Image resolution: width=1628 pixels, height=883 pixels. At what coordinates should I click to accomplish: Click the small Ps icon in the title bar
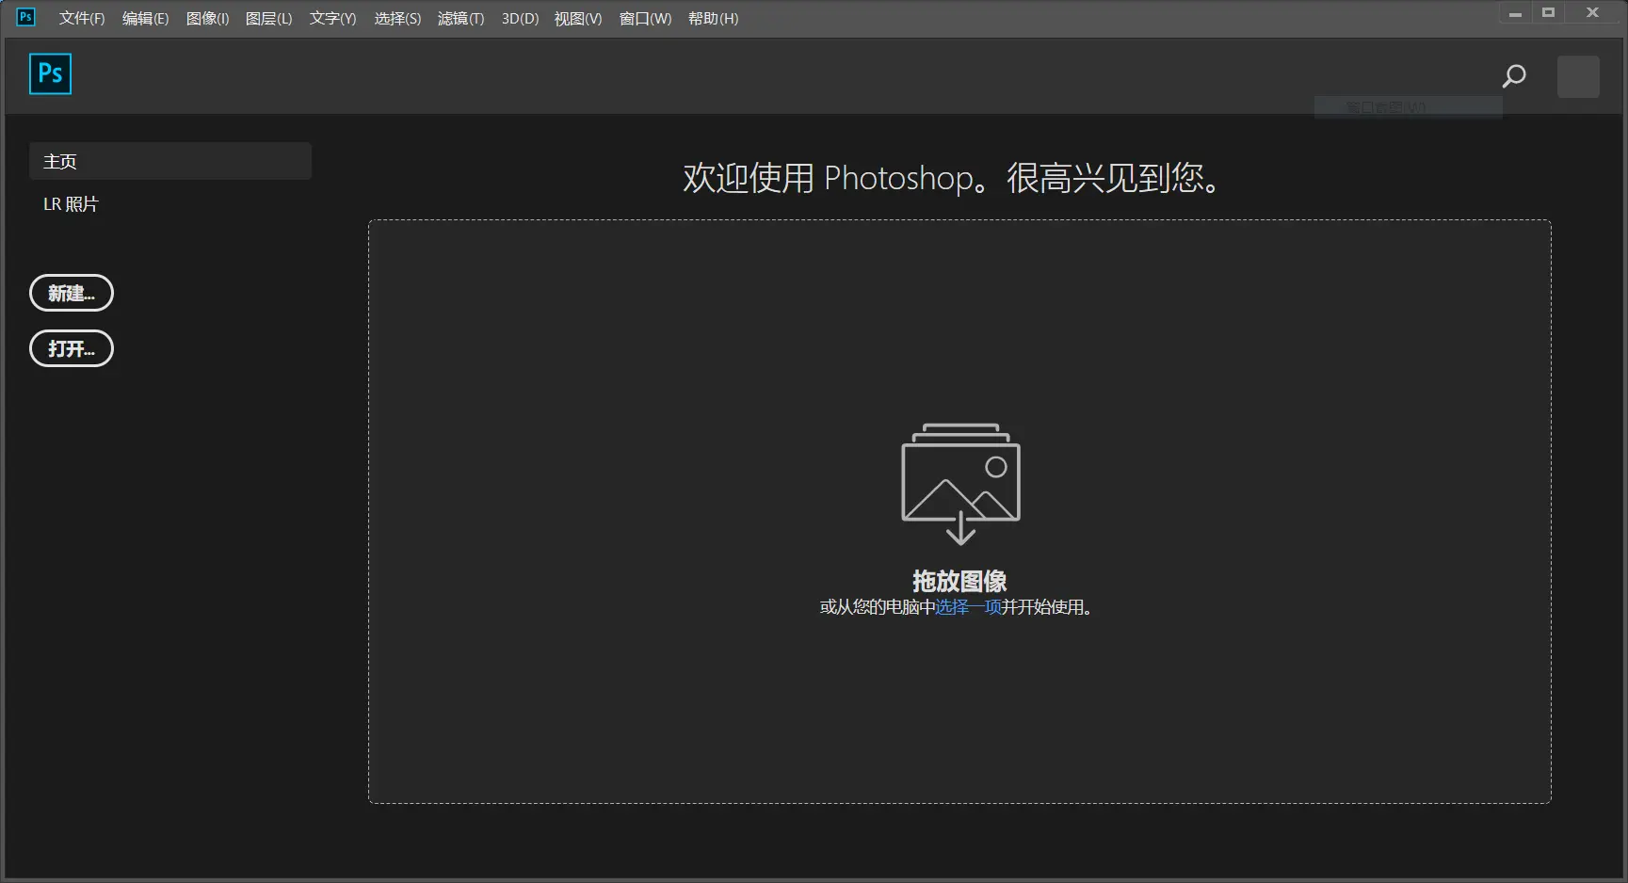pos(26,17)
